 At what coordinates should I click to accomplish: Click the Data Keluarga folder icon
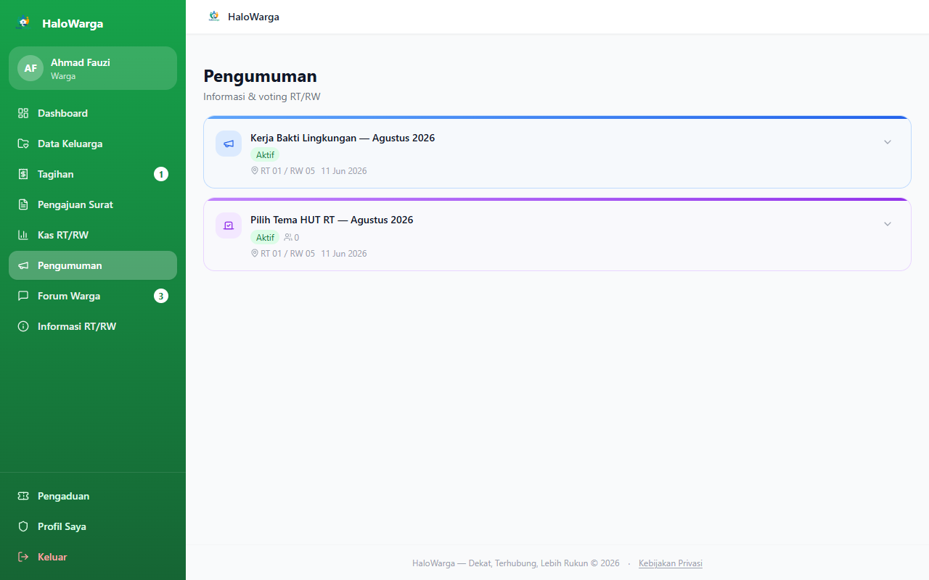[x=23, y=144]
